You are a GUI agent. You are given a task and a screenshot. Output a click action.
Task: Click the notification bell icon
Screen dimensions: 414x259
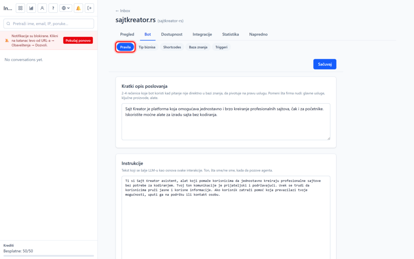click(x=78, y=8)
